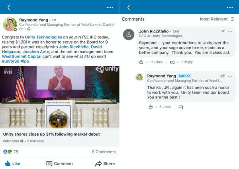Reply to John Riccitiello's comment via speech icon
239x169 pixels.
[x=172, y=62]
